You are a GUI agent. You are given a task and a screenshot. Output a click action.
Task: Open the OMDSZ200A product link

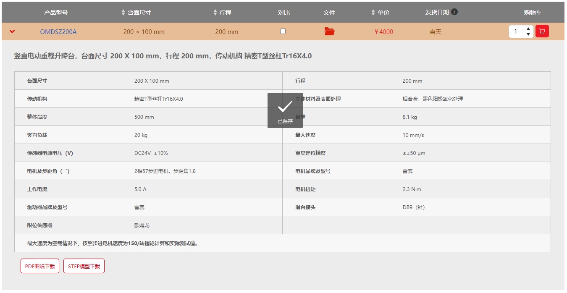[x=58, y=32]
